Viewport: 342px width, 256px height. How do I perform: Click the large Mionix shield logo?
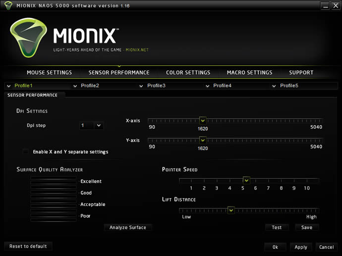28,38
